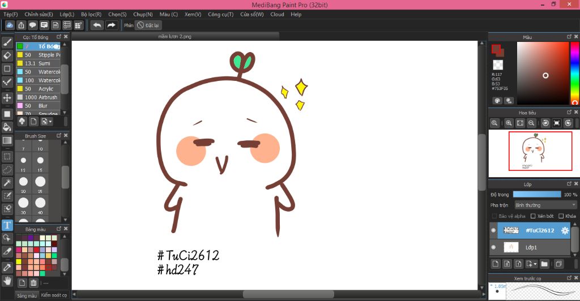580x301 pixels.
Task: Hide the Lớp1 layer
Action: pyautogui.click(x=493, y=247)
